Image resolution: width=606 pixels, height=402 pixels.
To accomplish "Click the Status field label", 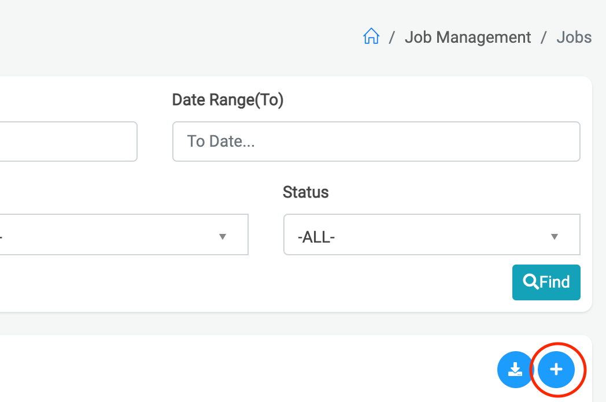I will pyautogui.click(x=305, y=192).
